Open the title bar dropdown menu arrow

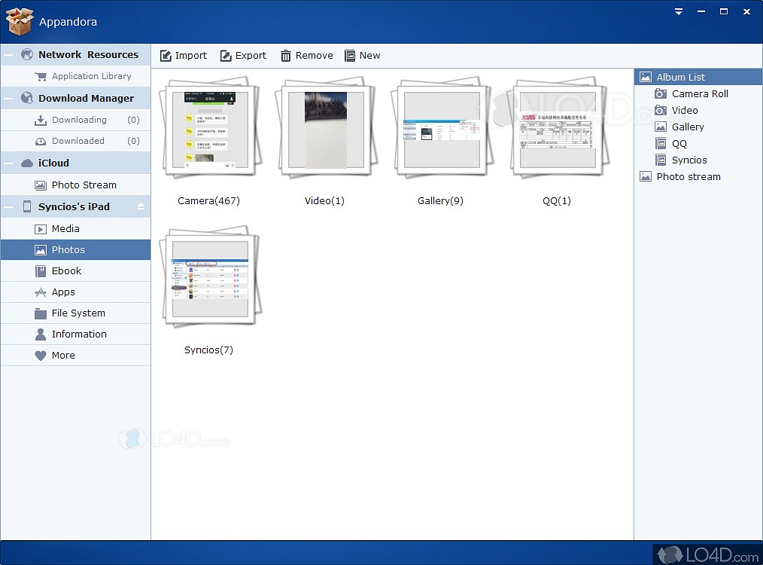click(679, 12)
